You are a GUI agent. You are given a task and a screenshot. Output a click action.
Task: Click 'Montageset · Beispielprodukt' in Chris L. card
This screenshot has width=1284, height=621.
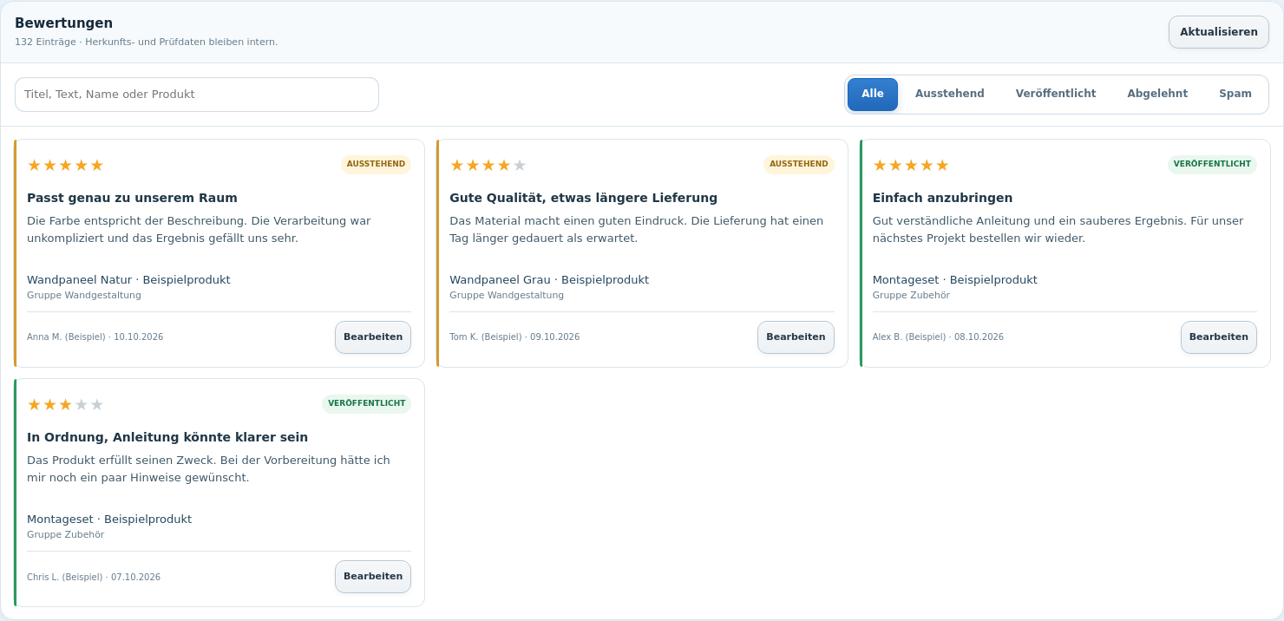[109, 520]
